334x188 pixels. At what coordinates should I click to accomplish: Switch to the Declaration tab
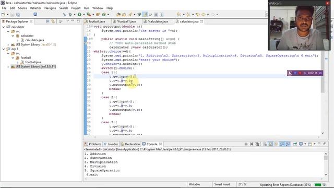pos(130,144)
